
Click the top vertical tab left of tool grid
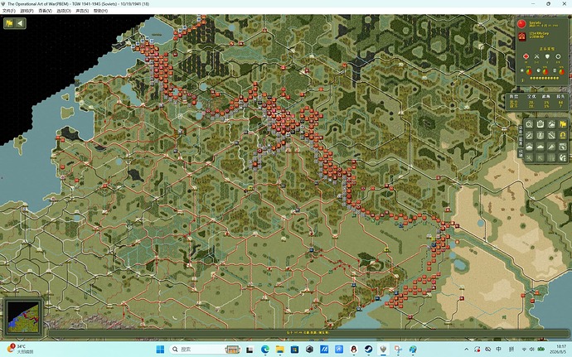pos(521,128)
